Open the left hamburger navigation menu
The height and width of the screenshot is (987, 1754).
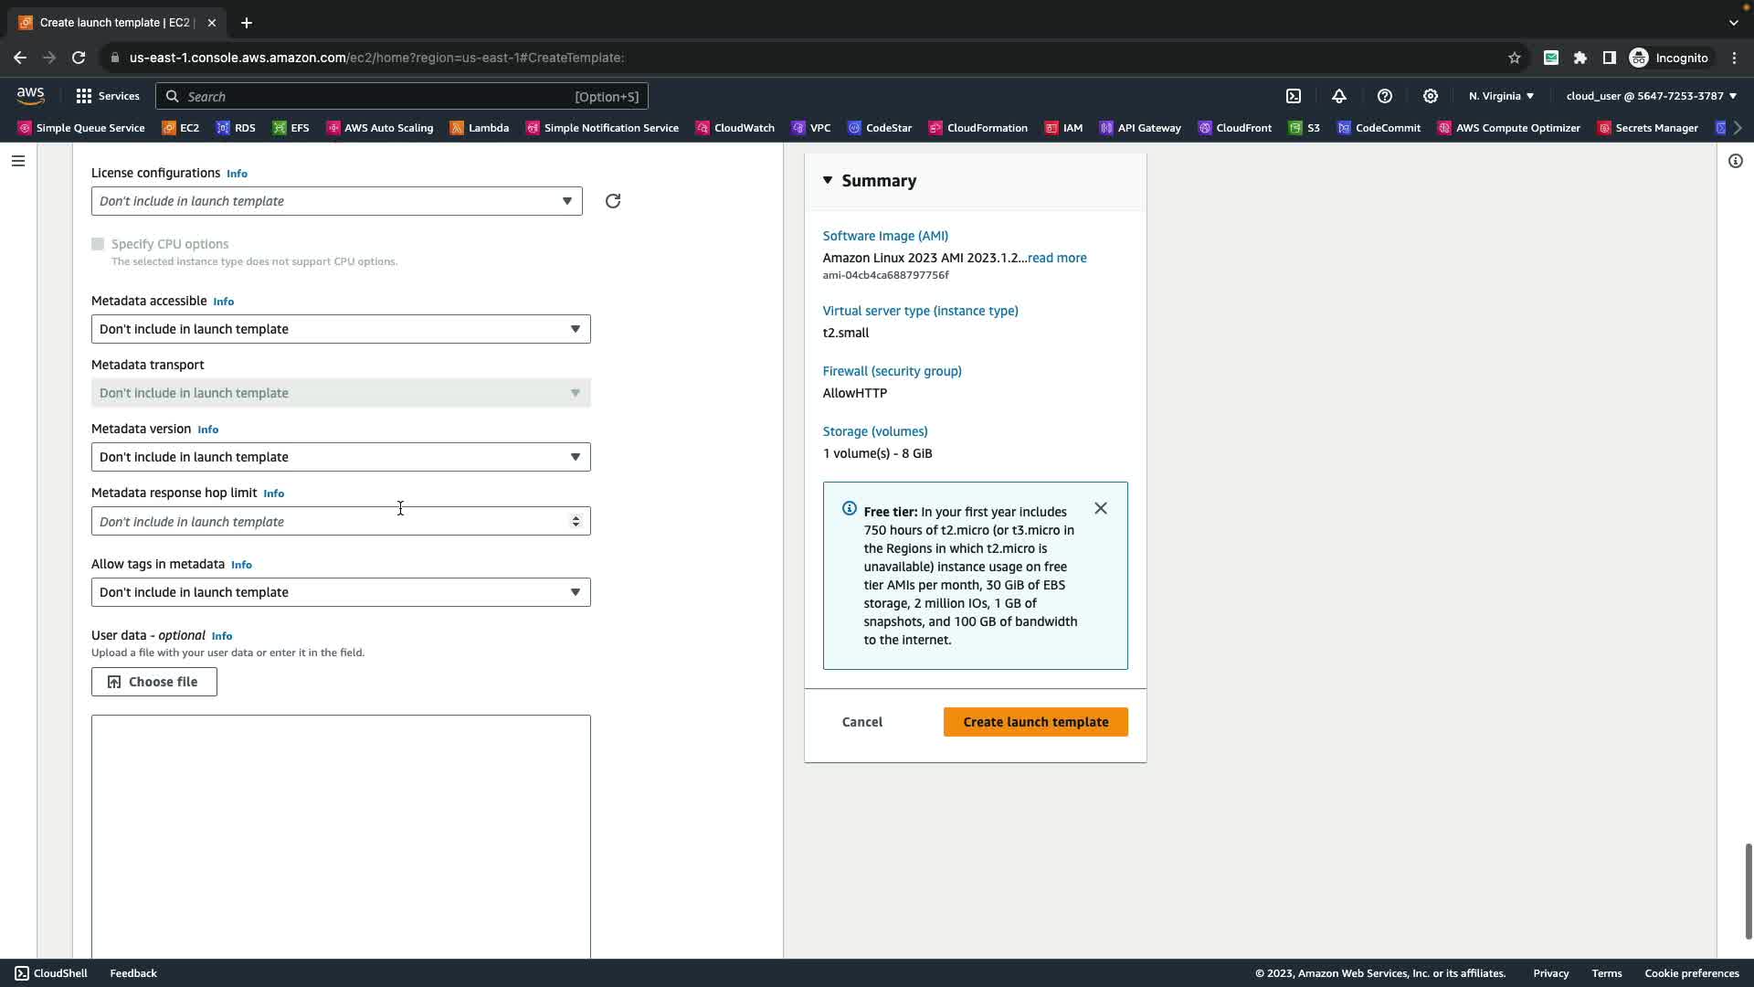[x=18, y=161]
